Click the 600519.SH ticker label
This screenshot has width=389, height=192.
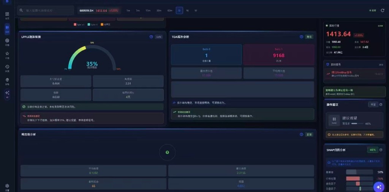click(x=86, y=11)
